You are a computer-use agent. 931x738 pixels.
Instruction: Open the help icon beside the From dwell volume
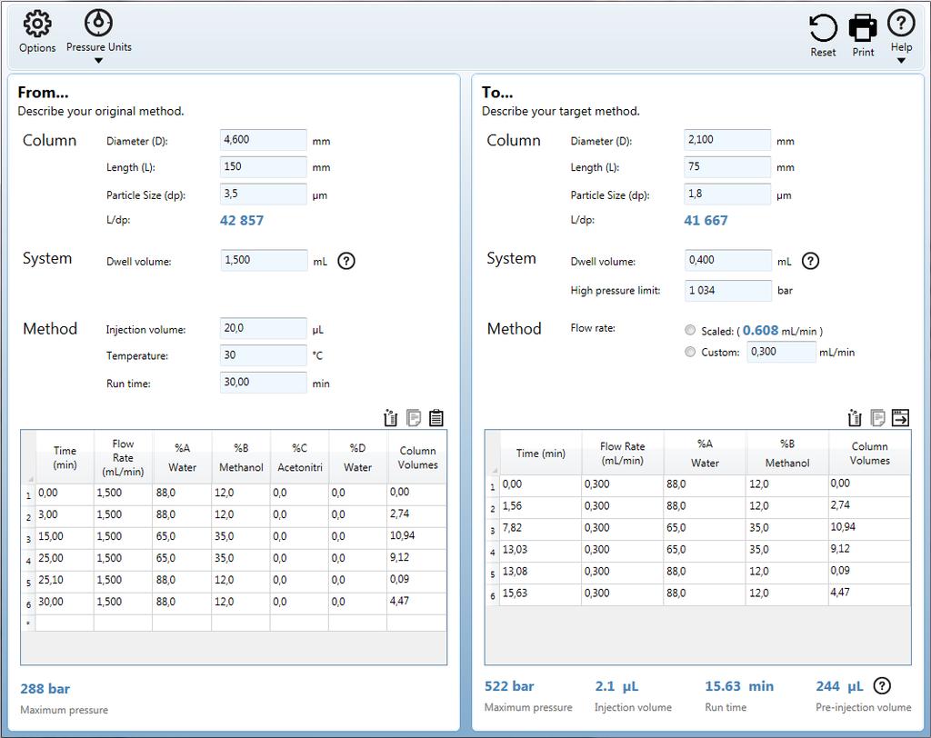pyautogui.click(x=346, y=261)
